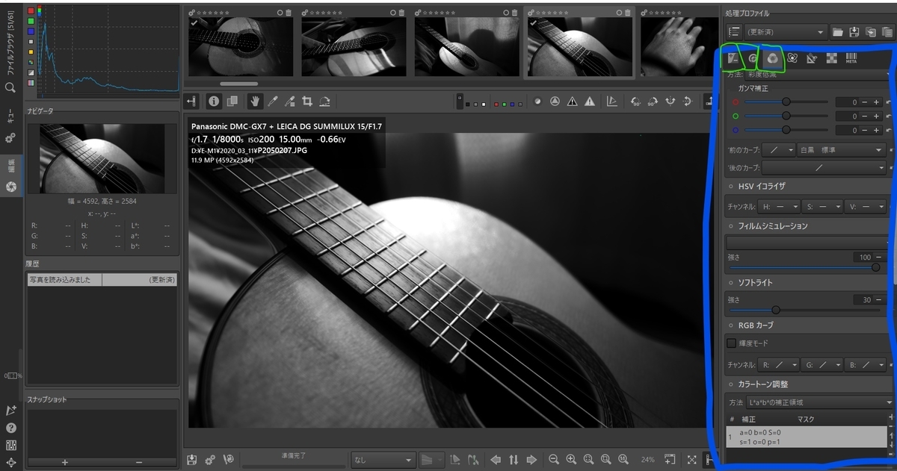Select the white balance picker tool
This screenshot has width=897, height=471.
(273, 101)
